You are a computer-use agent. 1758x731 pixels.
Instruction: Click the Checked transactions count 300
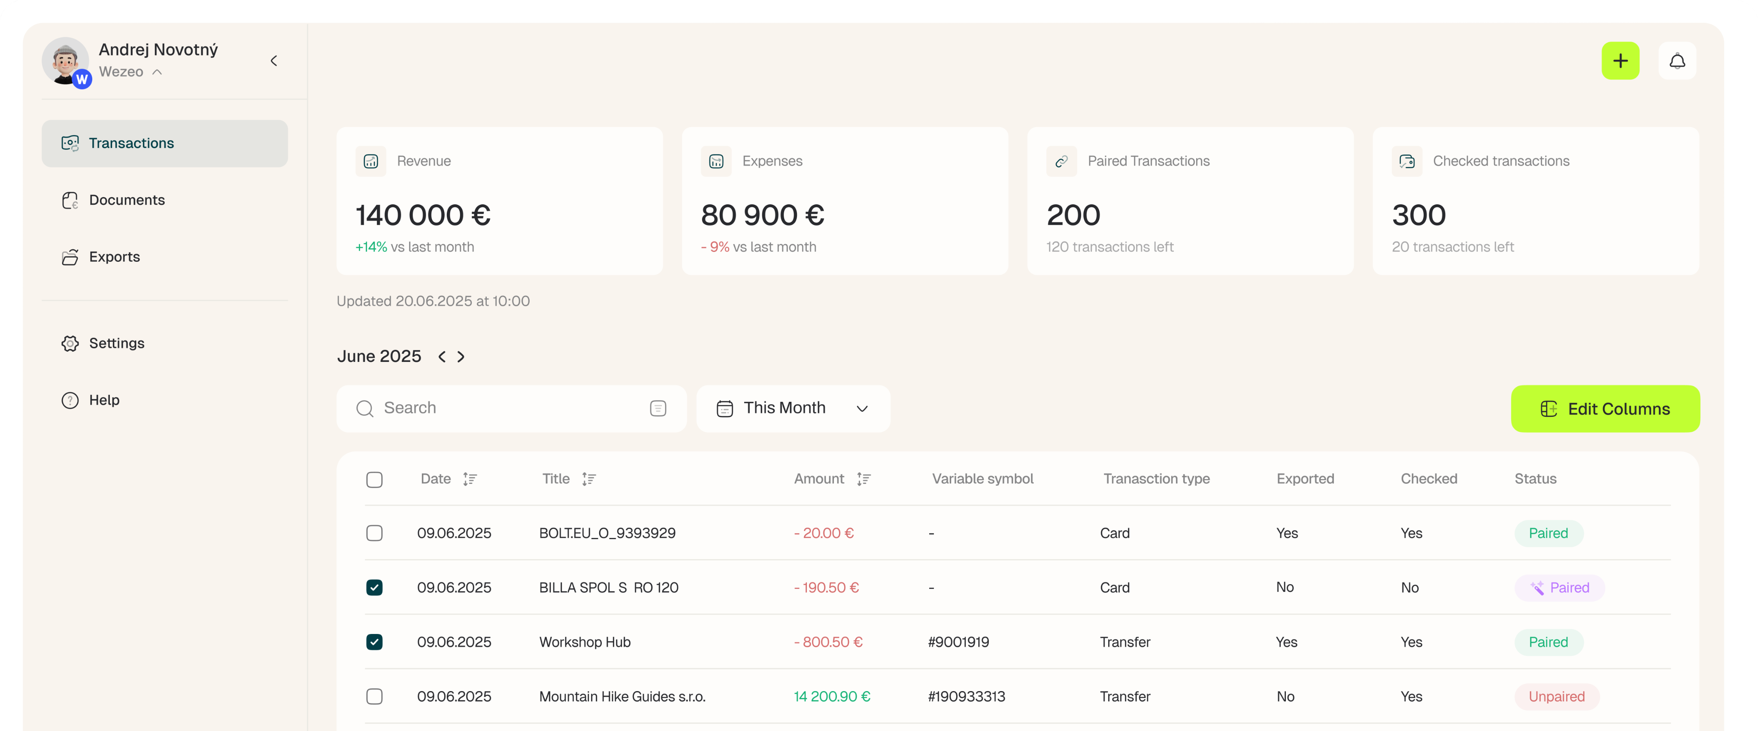click(x=1418, y=215)
